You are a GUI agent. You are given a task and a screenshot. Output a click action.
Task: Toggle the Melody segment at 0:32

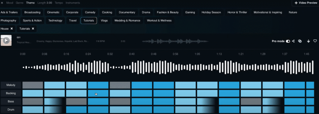pos(120,85)
